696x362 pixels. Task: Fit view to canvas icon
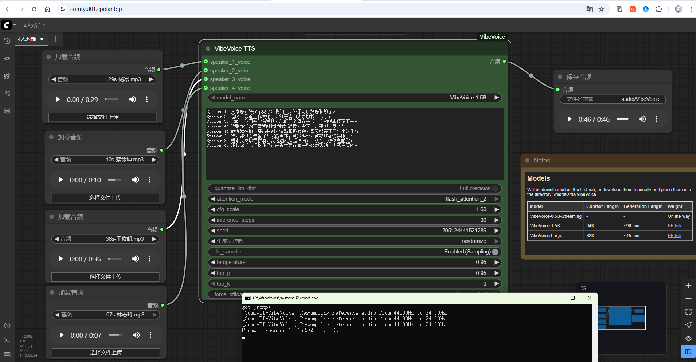[688, 312]
